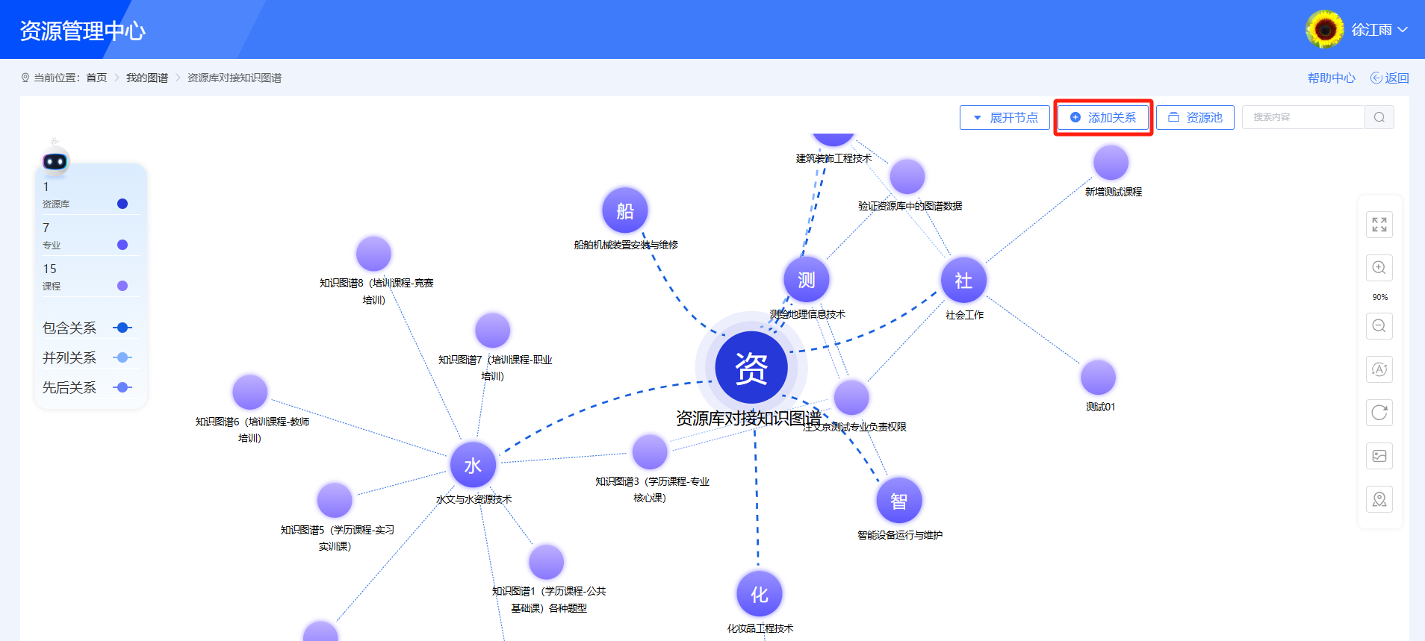Click the locate node map-pin icon

pos(1379,499)
